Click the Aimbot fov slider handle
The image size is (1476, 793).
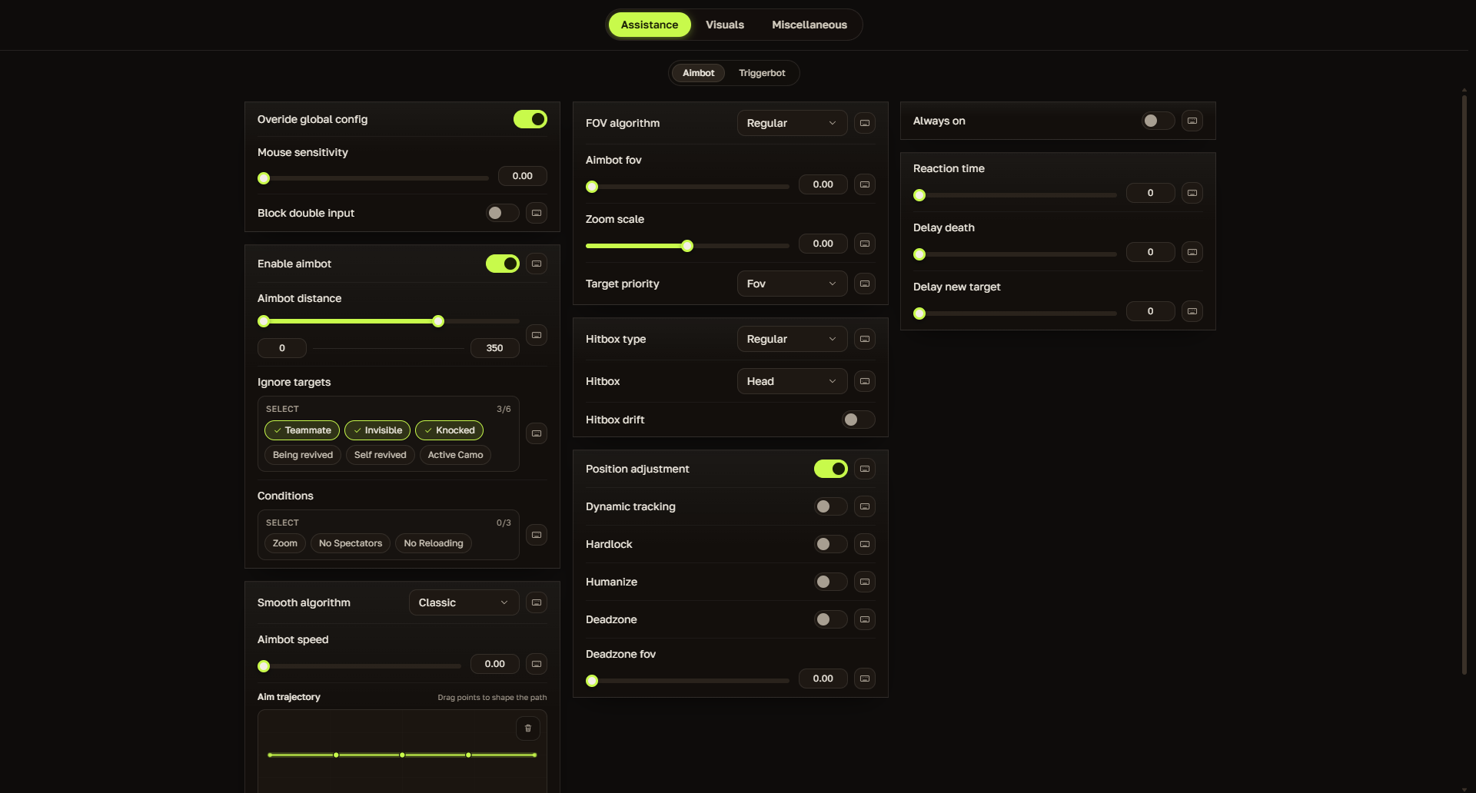592,187
